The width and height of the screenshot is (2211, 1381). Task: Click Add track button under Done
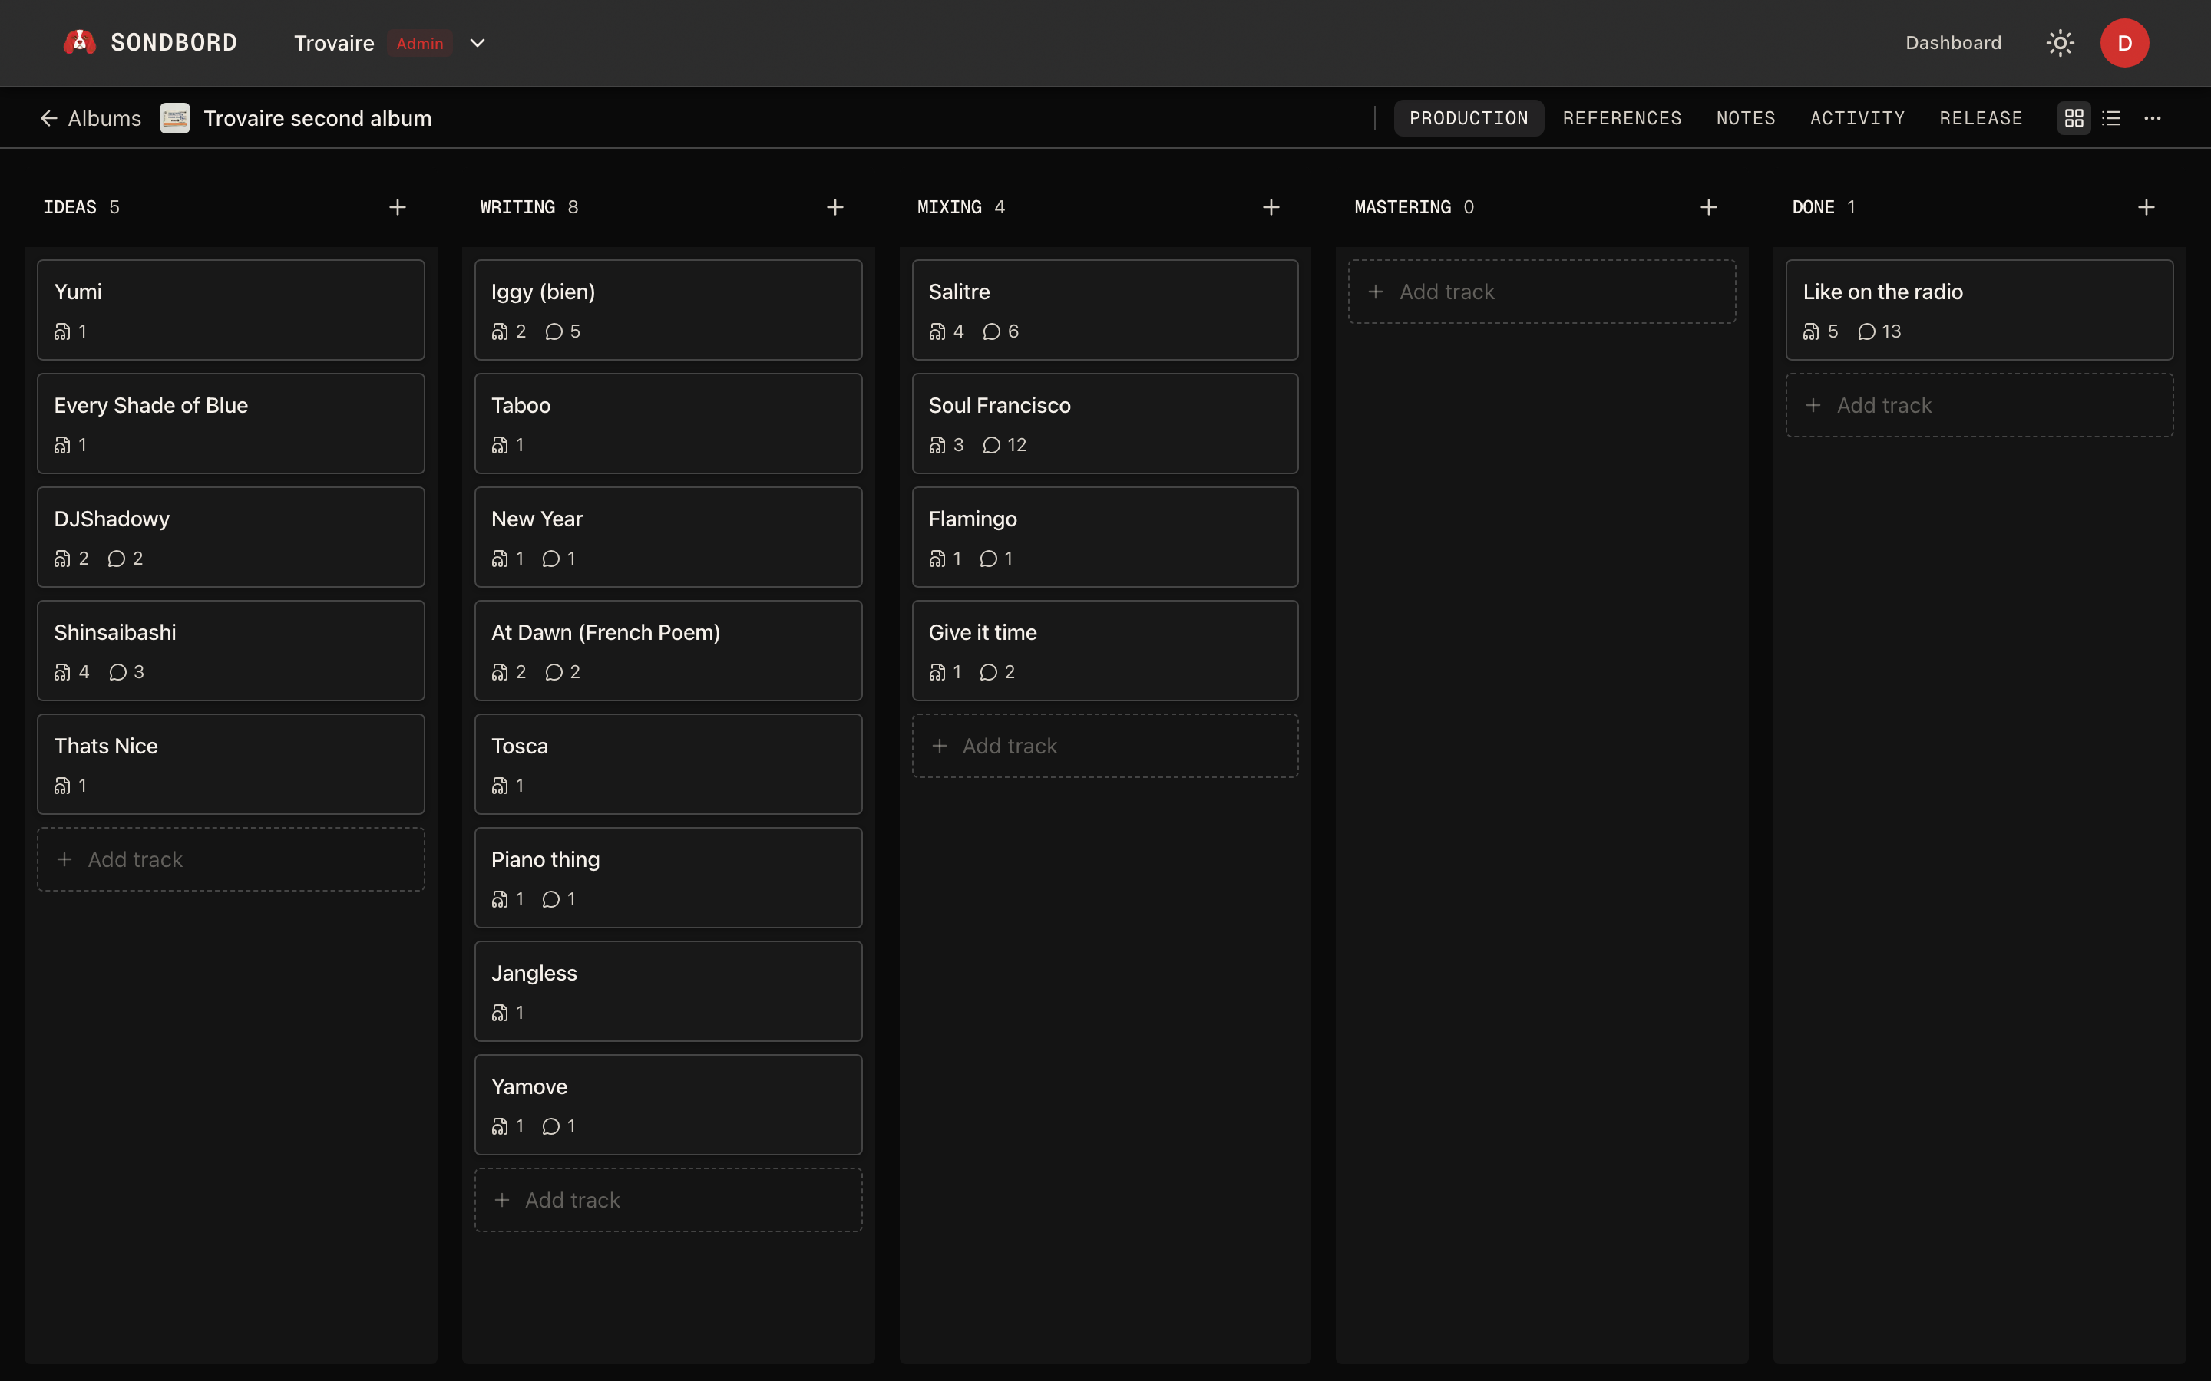(1979, 406)
